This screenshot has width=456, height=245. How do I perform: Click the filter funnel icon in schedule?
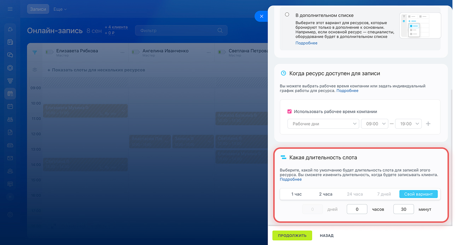point(35,53)
